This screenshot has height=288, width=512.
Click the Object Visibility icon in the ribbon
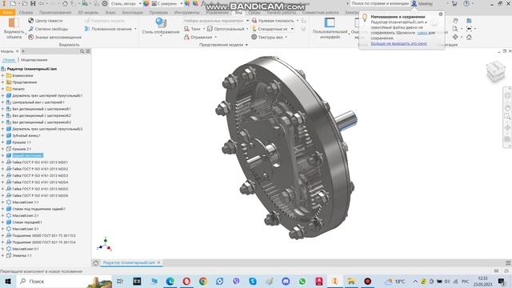point(14,23)
